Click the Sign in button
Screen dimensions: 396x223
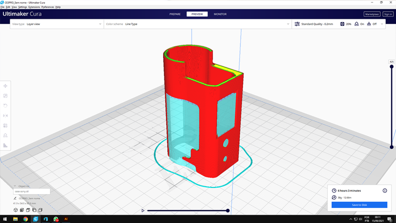(x=388, y=14)
